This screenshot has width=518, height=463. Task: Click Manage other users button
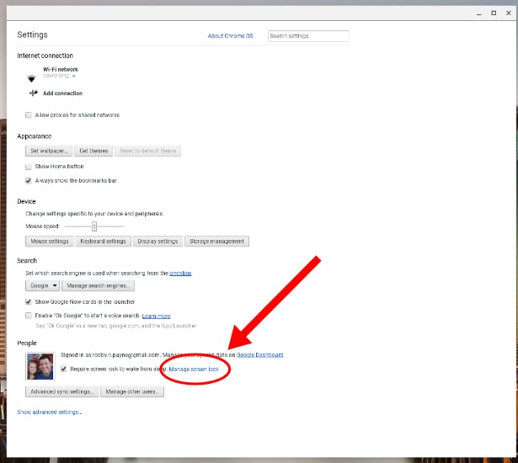click(132, 391)
